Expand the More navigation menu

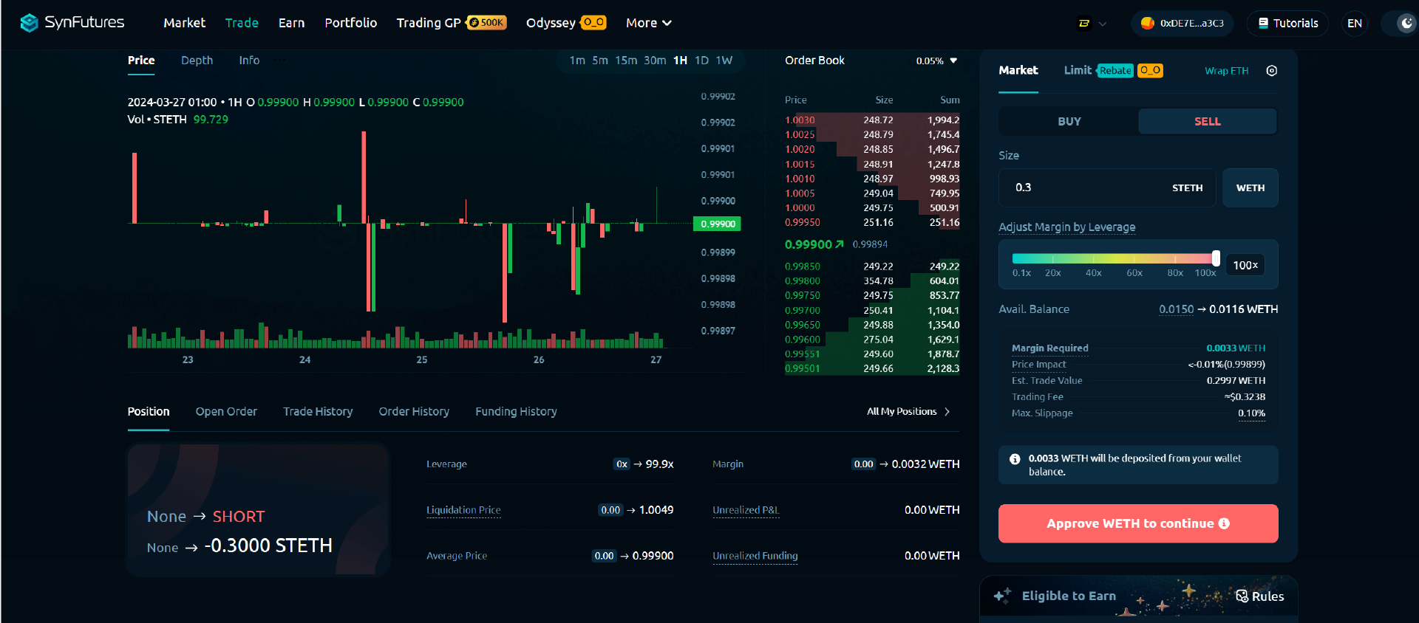[648, 24]
